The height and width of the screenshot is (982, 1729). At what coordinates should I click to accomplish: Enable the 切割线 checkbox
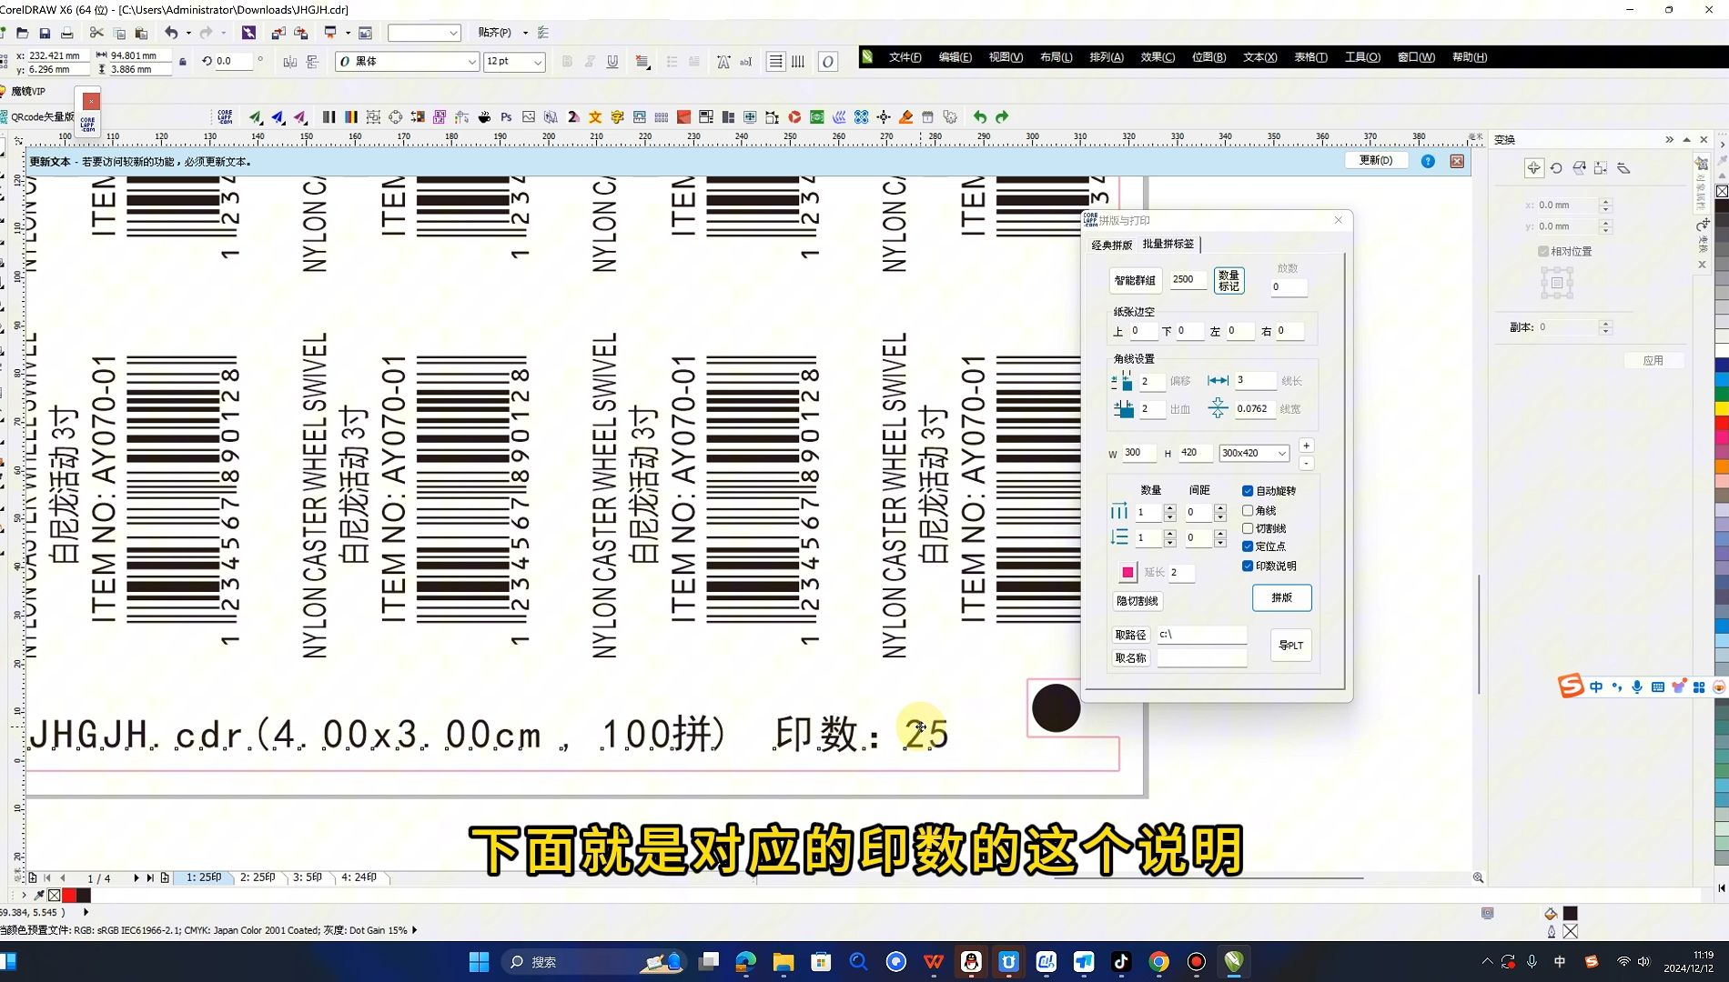(x=1249, y=528)
